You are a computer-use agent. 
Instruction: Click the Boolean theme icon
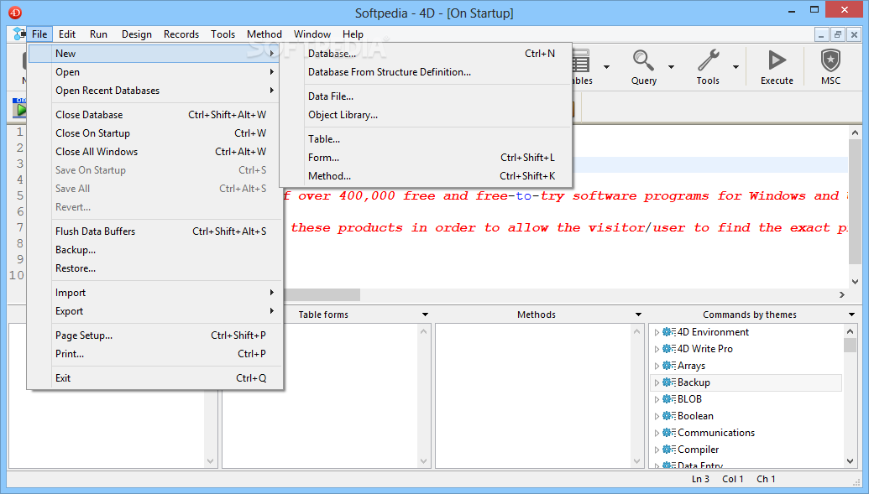click(x=669, y=416)
